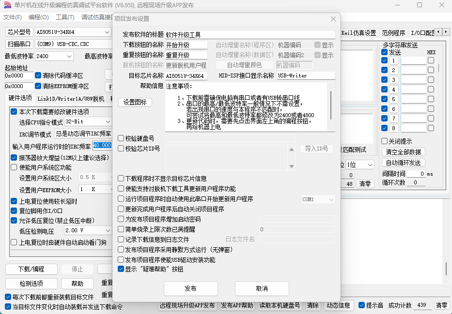Viewport: 452px width, 314px height.
Task: Click the tab strip right scroll arrow
Action: tap(446, 32)
